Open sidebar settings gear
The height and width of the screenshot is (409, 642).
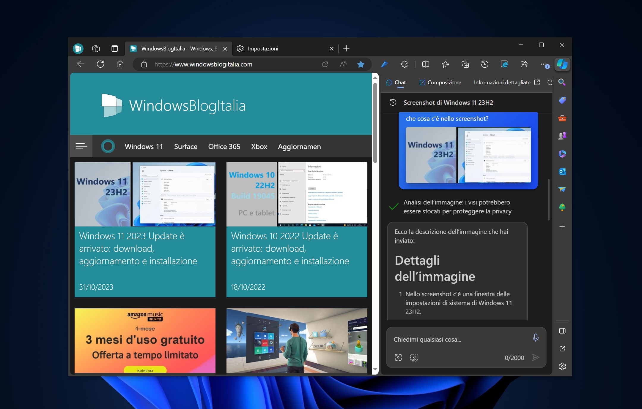tap(562, 366)
